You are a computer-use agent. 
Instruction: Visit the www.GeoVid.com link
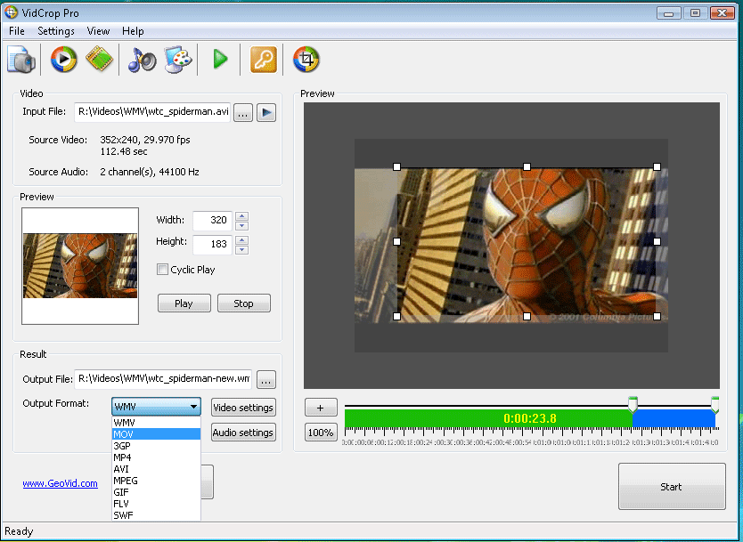pos(61,483)
